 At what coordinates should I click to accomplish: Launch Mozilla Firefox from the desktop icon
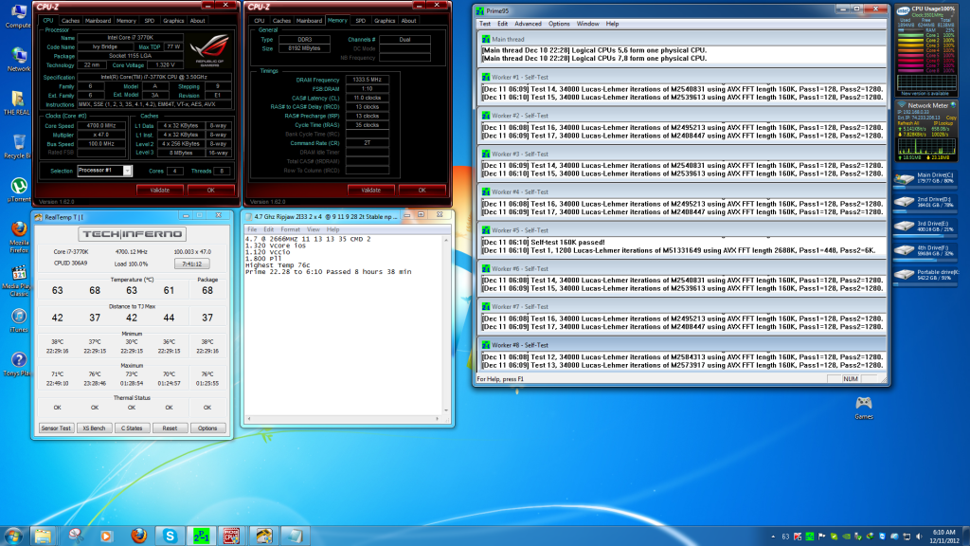(x=19, y=238)
